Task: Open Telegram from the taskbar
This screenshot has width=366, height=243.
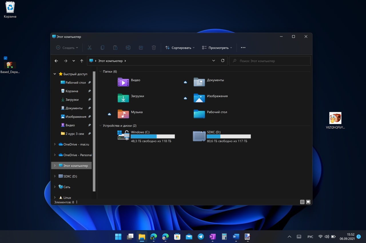Action: [x=201, y=237]
